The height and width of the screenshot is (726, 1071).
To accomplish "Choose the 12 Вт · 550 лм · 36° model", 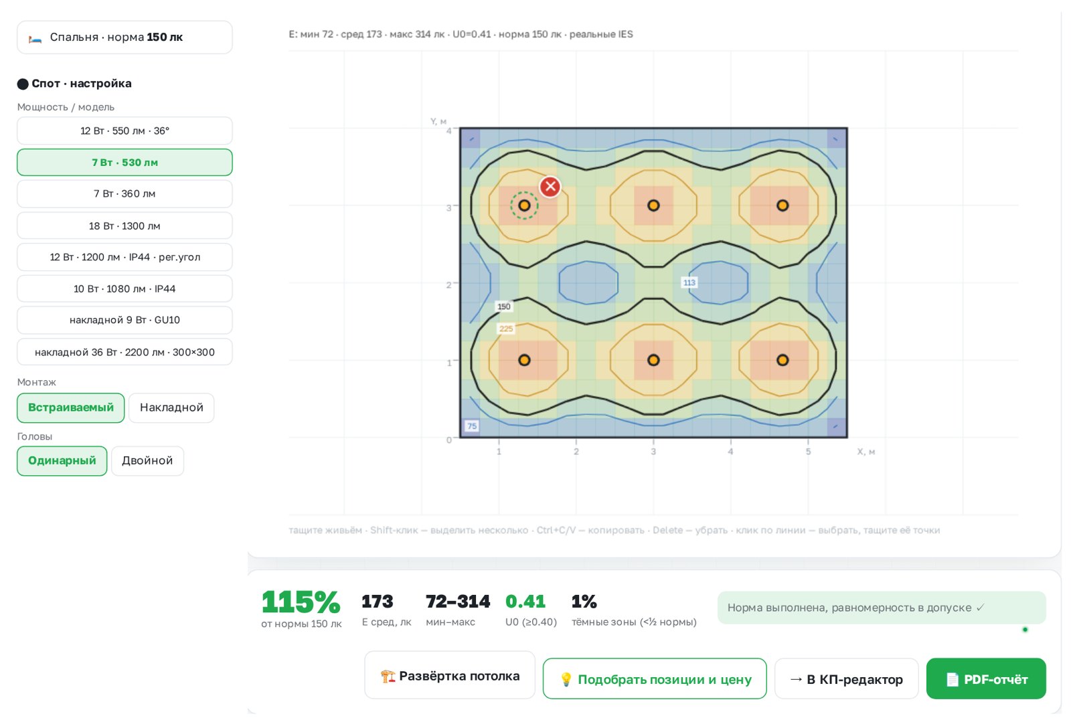I will click(x=125, y=130).
